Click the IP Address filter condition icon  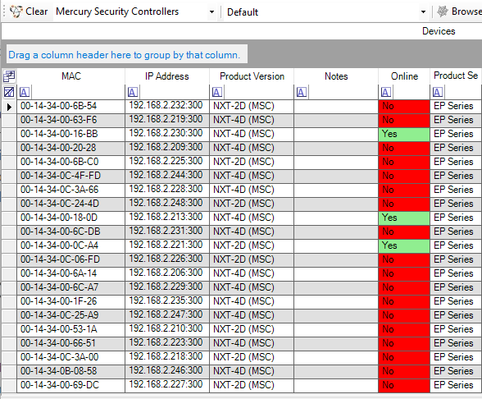[x=133, y=92]
